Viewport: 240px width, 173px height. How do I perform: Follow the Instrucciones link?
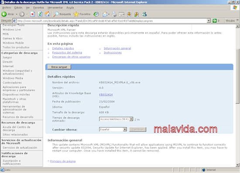113,53
